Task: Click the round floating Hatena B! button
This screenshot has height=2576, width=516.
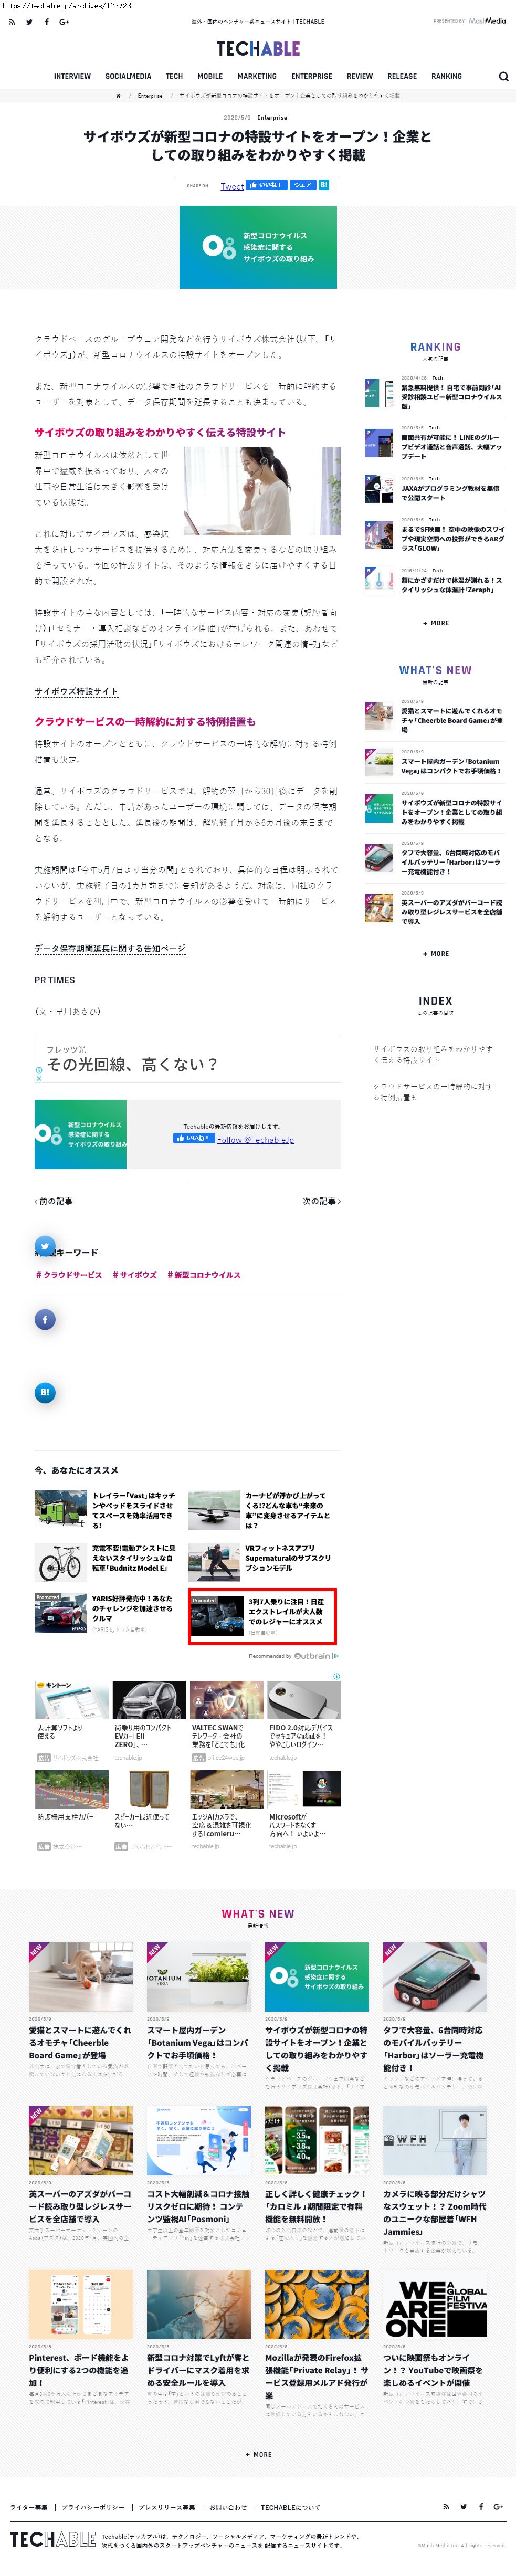Action: click(x=45, y=1392)
